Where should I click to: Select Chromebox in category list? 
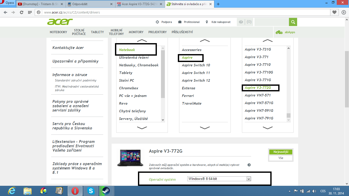pyautogui.click(x=129, y=88)
